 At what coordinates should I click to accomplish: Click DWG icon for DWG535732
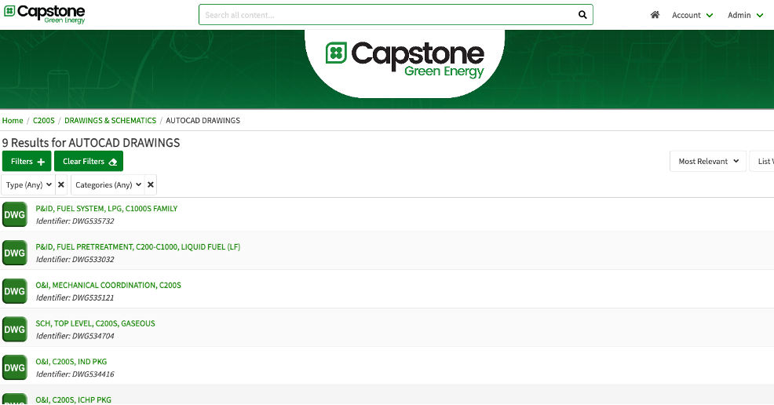coord(15,214)
